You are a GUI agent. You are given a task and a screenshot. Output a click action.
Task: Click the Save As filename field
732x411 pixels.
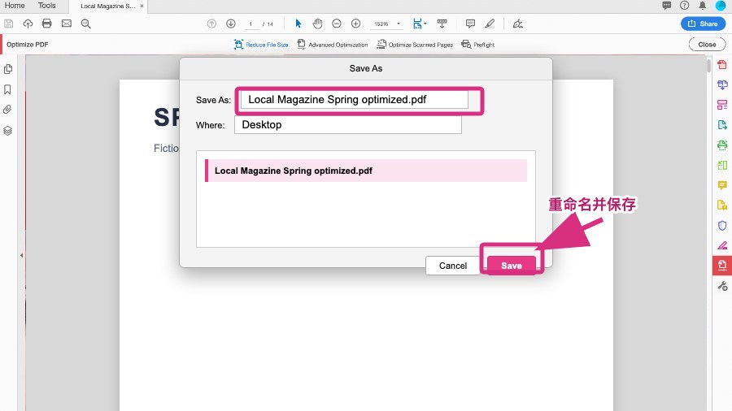click(x=355, y=100)
